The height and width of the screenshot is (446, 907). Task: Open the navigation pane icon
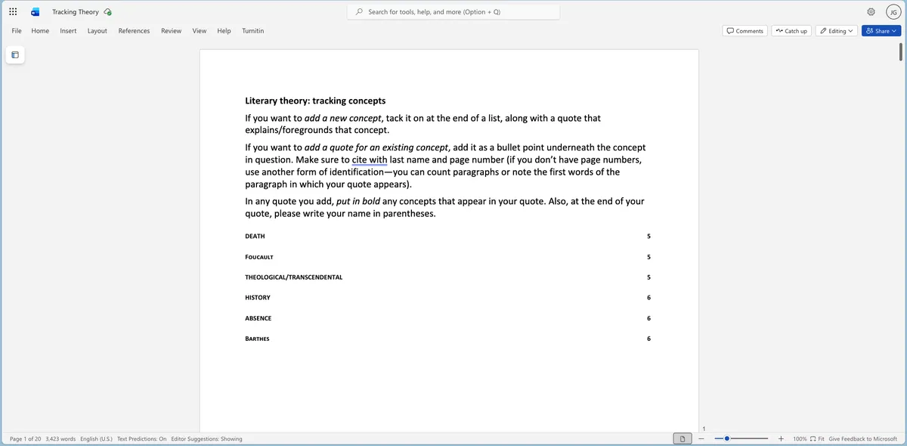tap(15, 54)
